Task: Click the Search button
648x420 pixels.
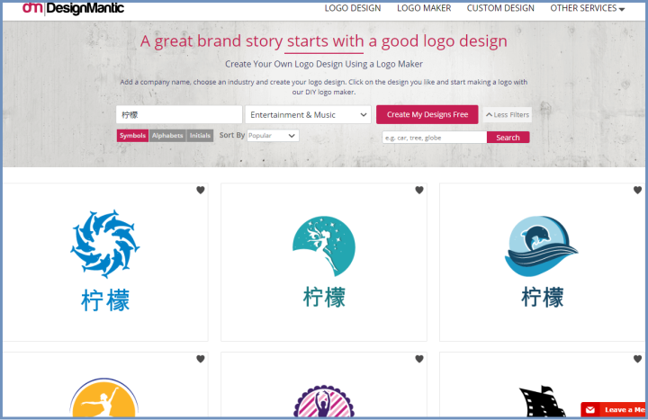Action: click(x=508, y=138)
